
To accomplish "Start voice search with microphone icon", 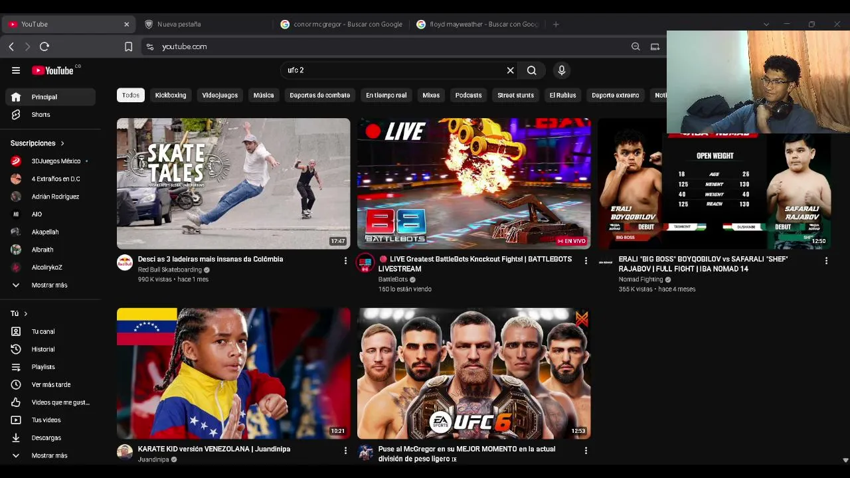I will pos(562,70).
